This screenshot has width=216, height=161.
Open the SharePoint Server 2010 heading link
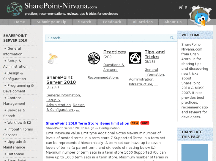pyautogui.click(x=61, y=80)
